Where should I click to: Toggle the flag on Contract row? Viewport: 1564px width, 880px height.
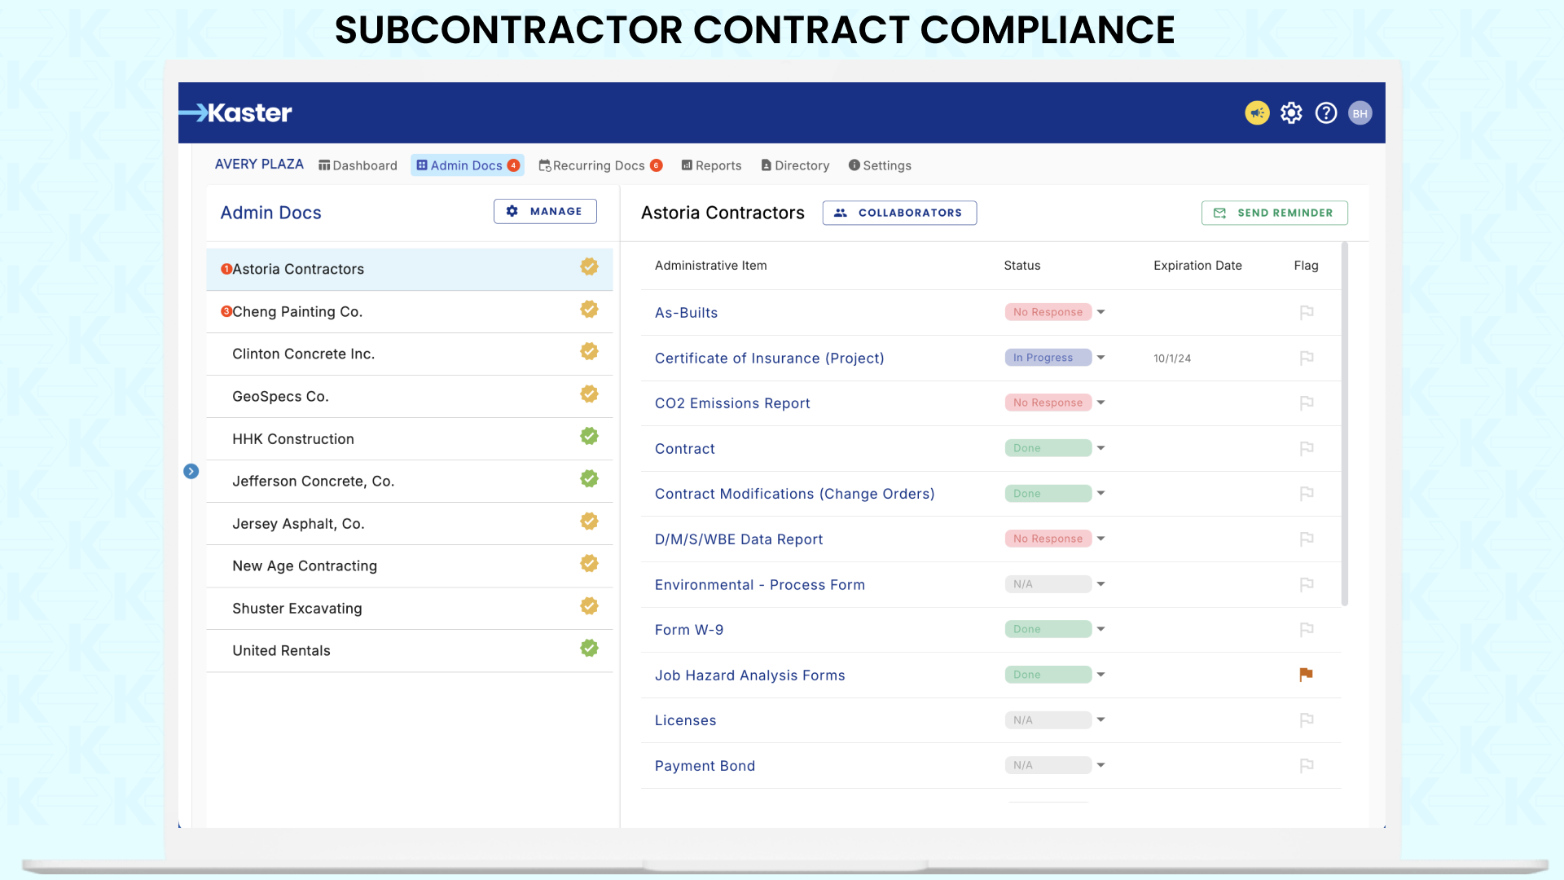point(1306,449)
